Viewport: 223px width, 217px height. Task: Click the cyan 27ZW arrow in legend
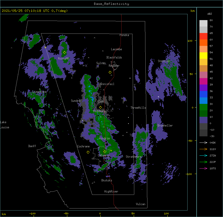pos(203,155)
